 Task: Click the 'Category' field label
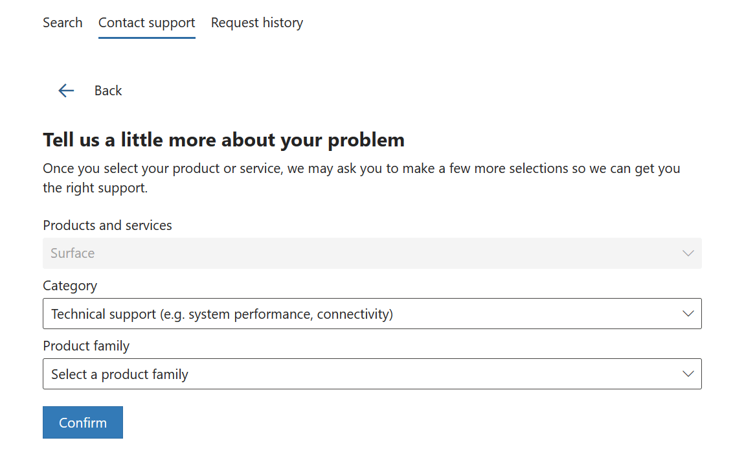[x=70, y=286]
